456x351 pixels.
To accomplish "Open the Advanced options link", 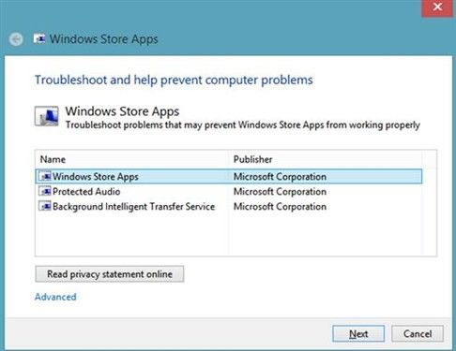I will [55, 297].
